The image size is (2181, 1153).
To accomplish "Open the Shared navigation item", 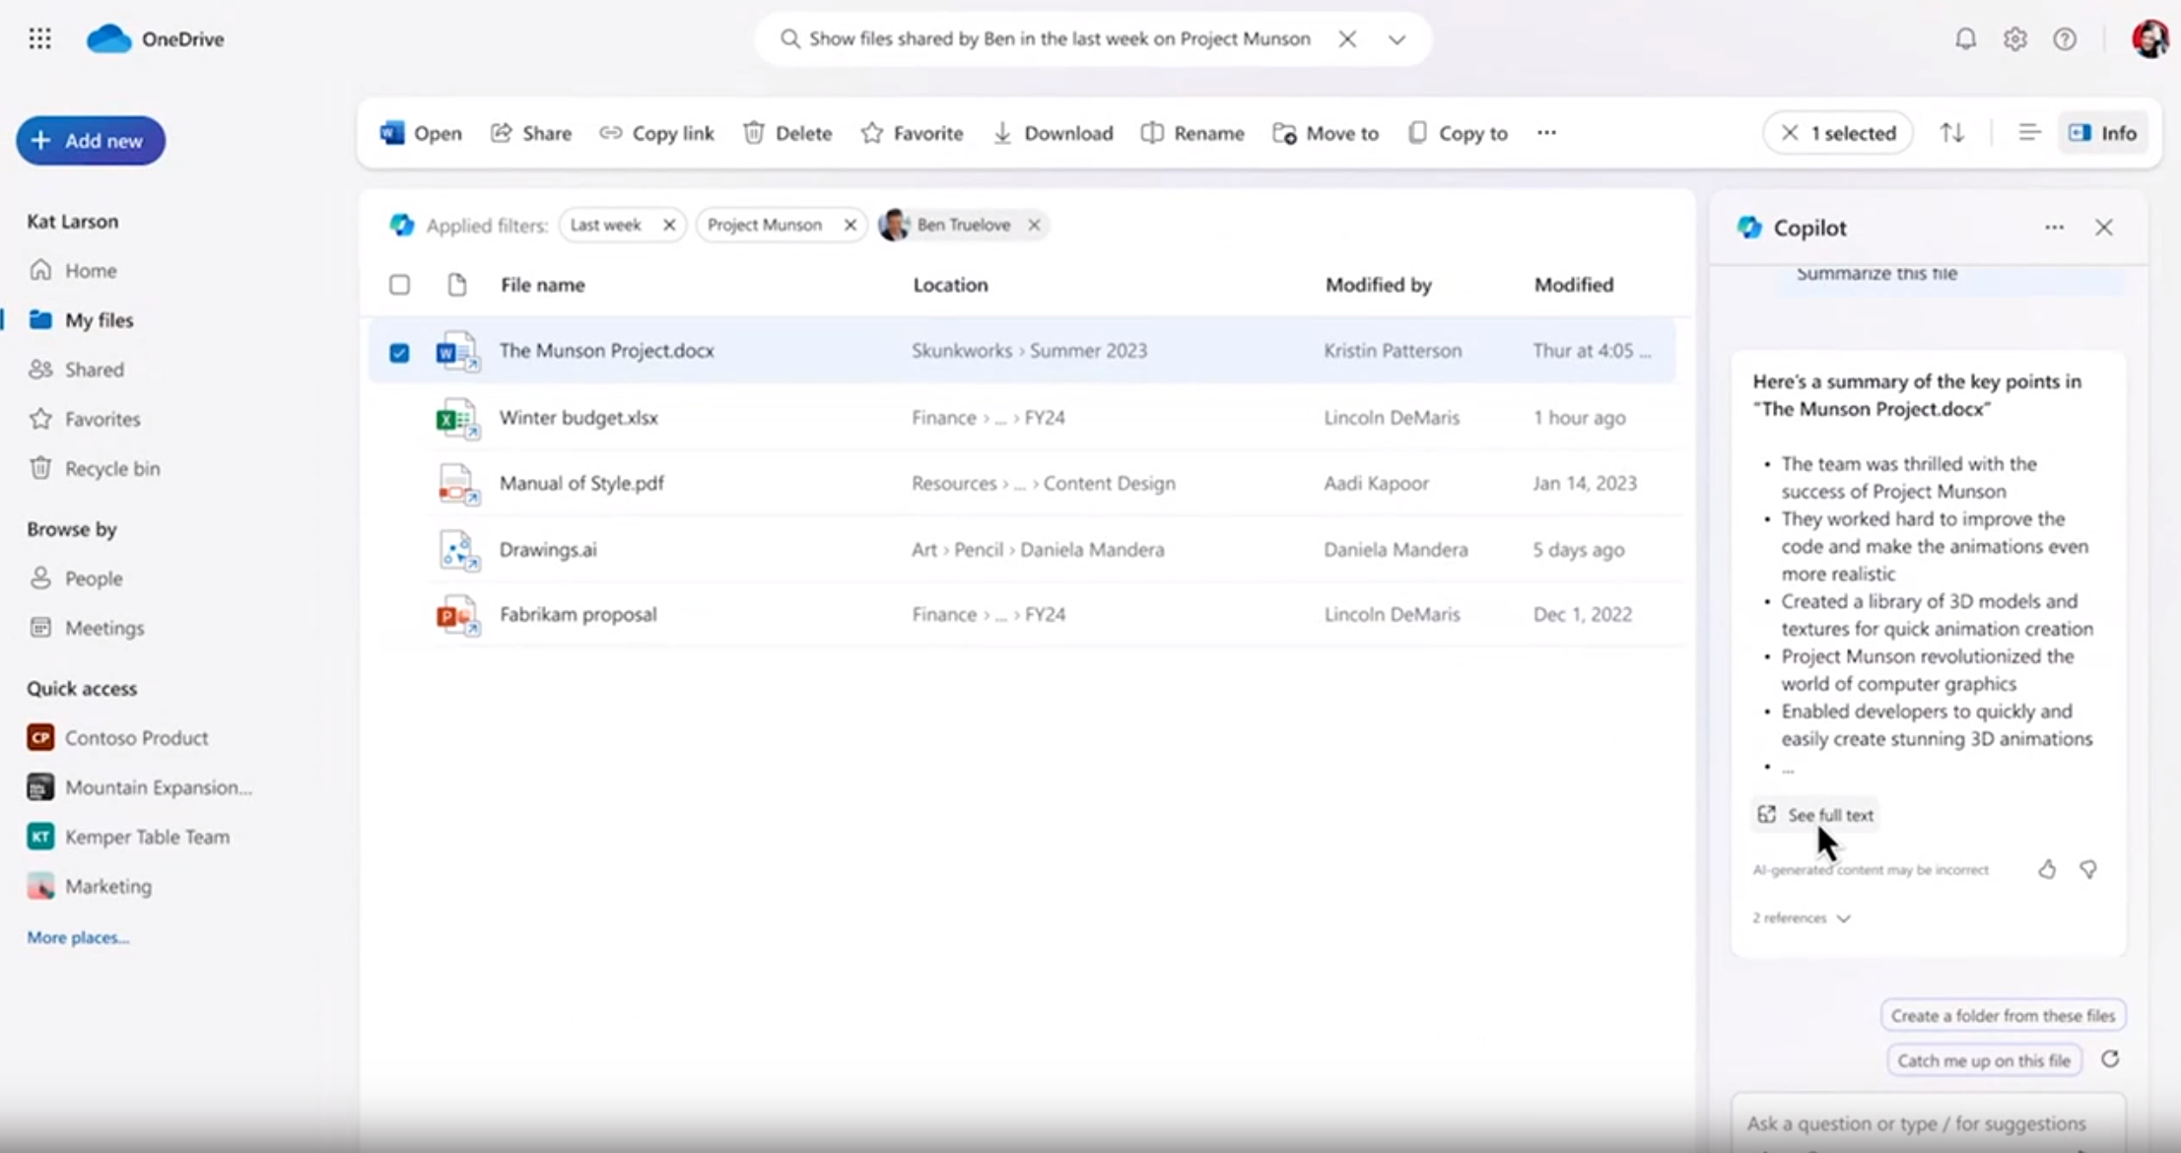I will tap(94, 370).
